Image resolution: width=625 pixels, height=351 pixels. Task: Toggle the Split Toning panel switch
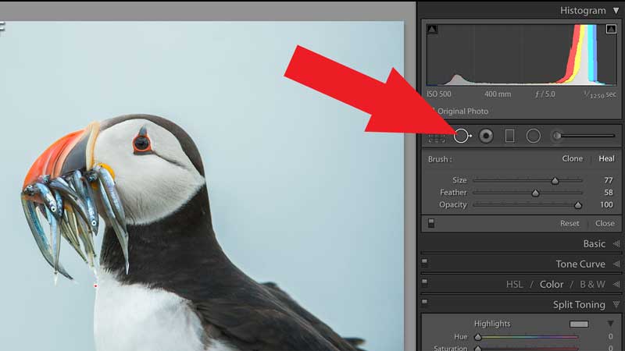click(x=424, y=302)
